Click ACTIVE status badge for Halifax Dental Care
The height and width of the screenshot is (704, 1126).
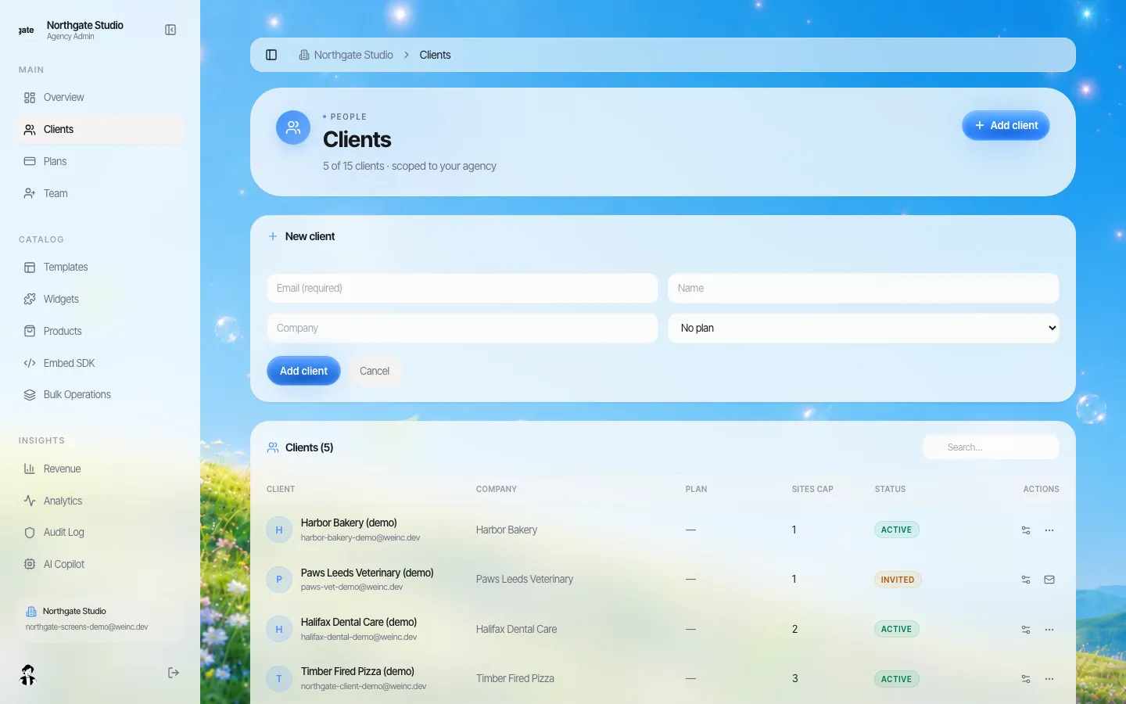click(896, 629)
